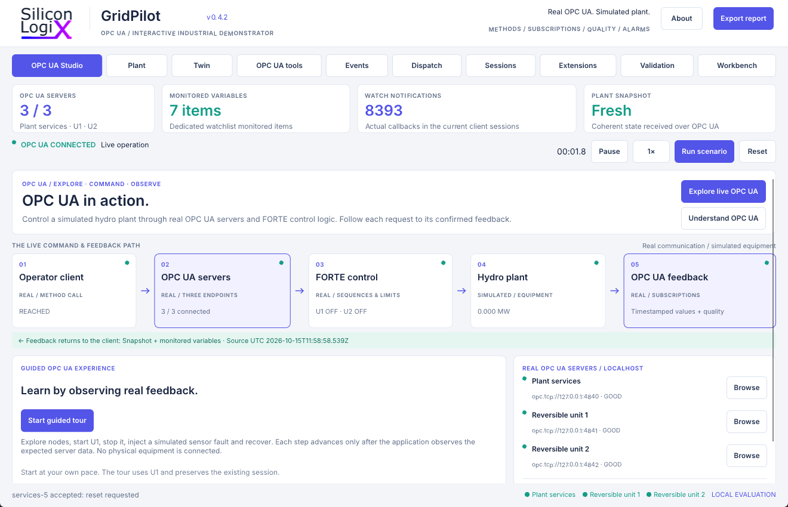Click Explore live OPC UA

(x=724, y=191)
